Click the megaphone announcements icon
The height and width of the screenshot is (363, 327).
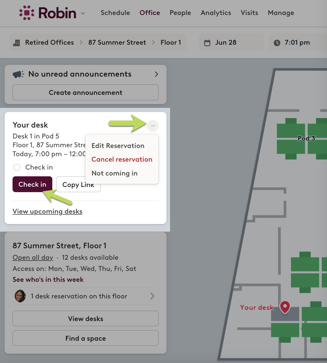pyautogui.click(x=19, y=74)
